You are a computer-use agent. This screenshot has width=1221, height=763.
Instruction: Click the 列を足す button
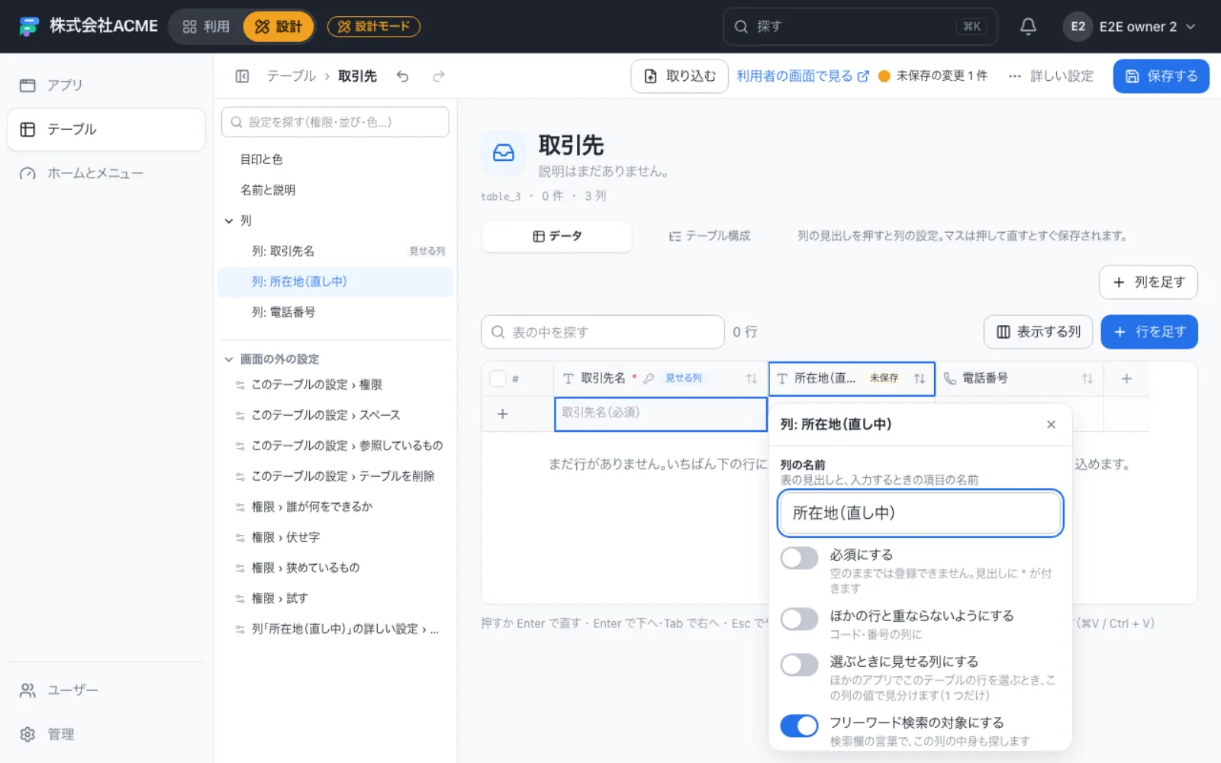point(1148,282)
